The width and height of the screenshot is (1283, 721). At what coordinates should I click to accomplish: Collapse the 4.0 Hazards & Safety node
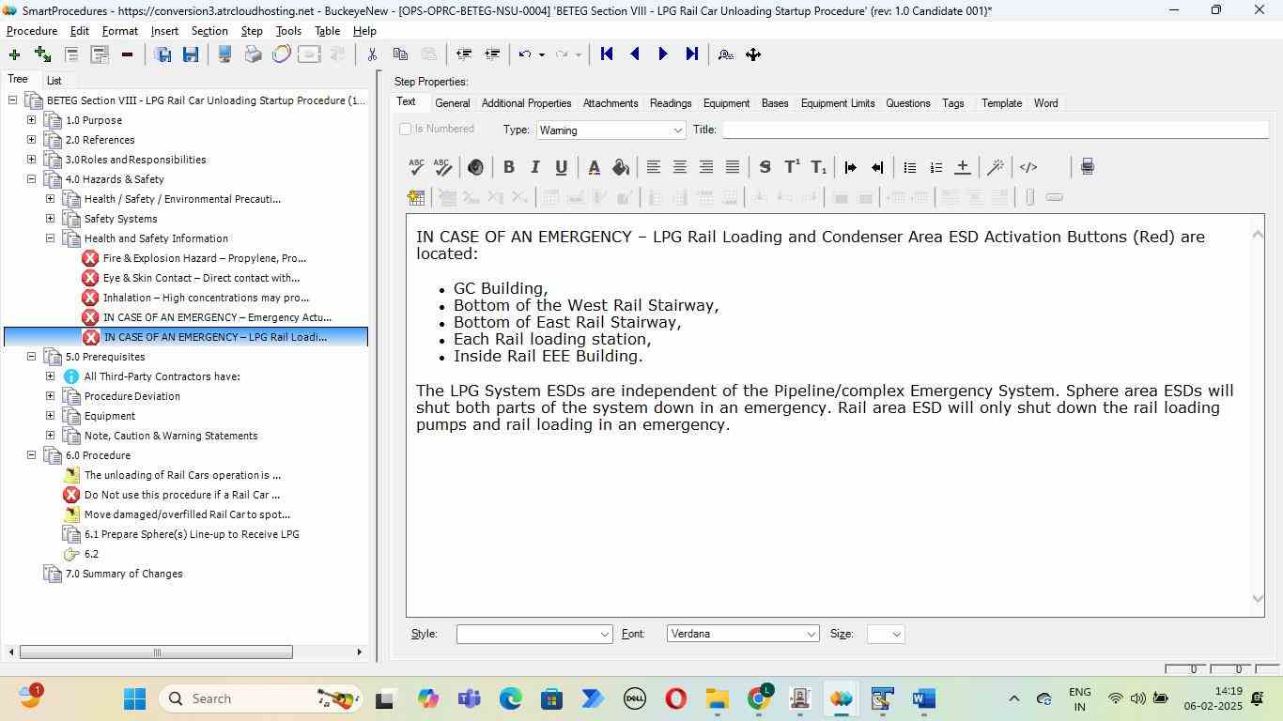[31, 179]
